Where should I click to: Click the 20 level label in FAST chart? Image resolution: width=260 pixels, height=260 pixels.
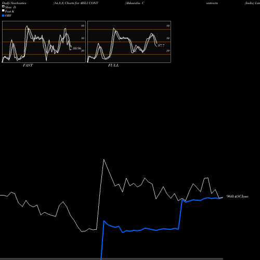coord(83,50)
